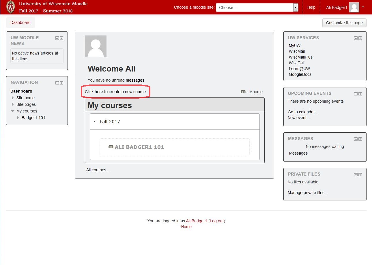
Task: Open the WiscMail service link
Action: point(297,51)
